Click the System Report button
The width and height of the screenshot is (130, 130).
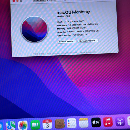click(x=67, y=42)
